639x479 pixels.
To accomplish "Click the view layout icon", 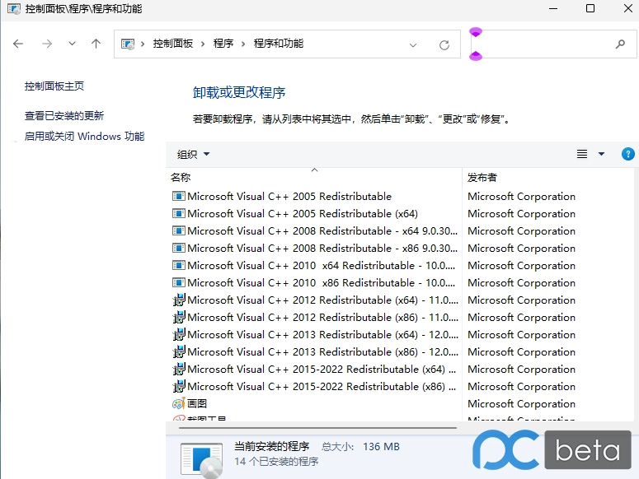I will pyautogui.click(x=582, y=154).
